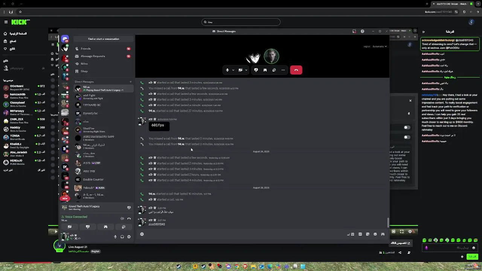Turn on camera in voice panel

coord(70,227)
